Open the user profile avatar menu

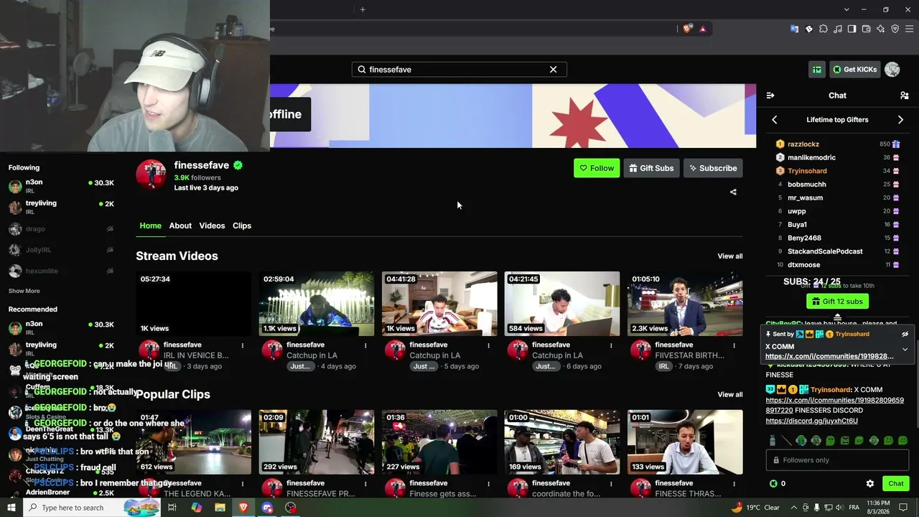click(x=892, y=70)
